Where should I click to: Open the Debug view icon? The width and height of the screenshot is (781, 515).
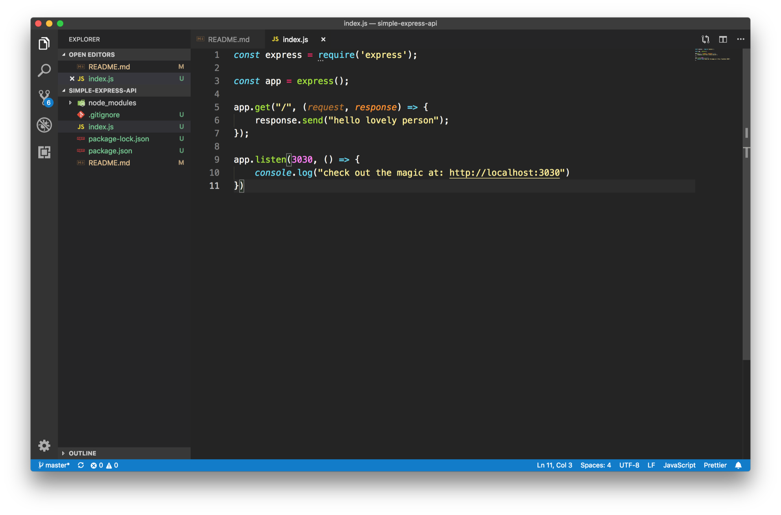[x=44, y=125]
